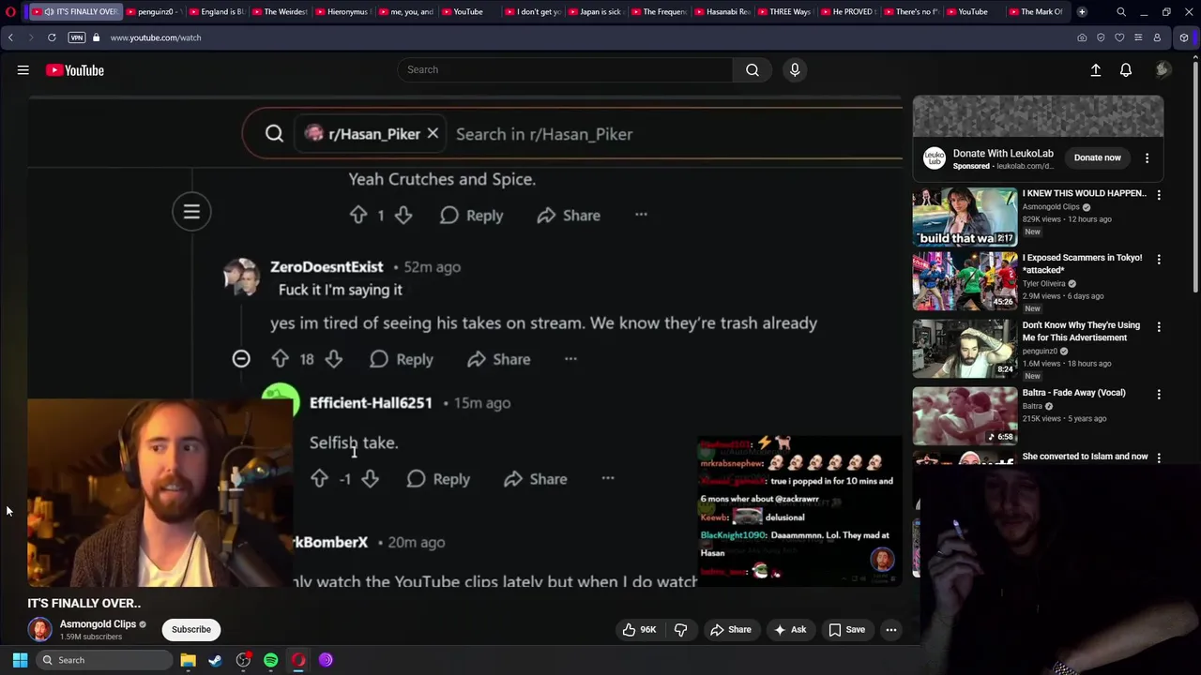1201x675 pixels.
Task: Open the browser search tabs magnifier
Action: [x=1121, y=11]
